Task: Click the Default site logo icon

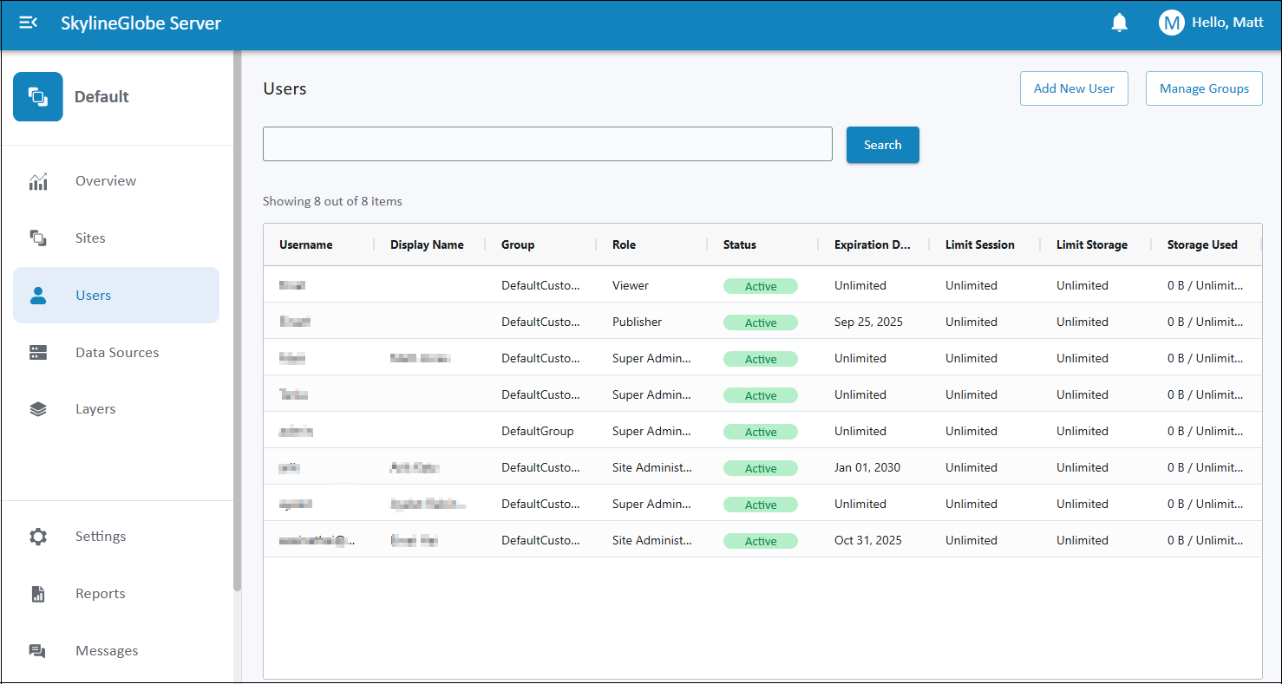Action: 38,96
